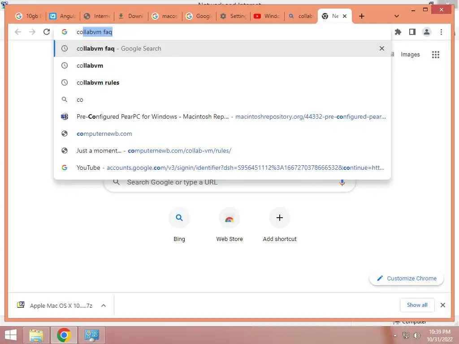Click Customize Chrome button
This screenshot has height=344, width=459.
click(407, 279)
